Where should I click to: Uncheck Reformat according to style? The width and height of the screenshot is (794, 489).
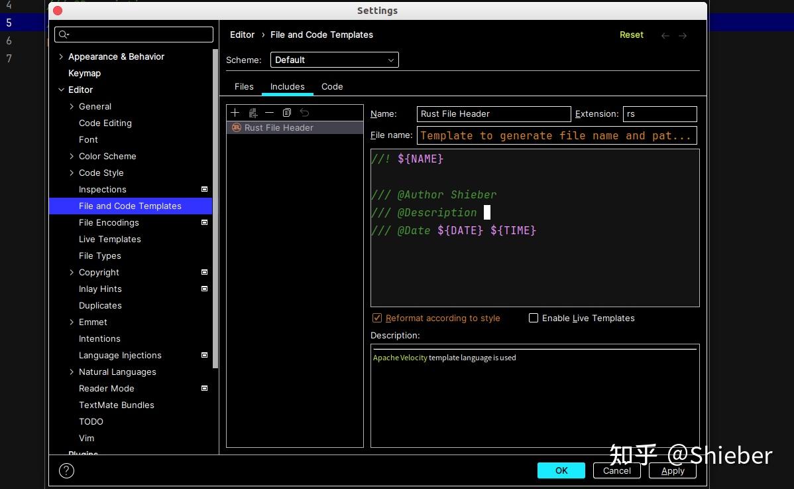point(377,318)
